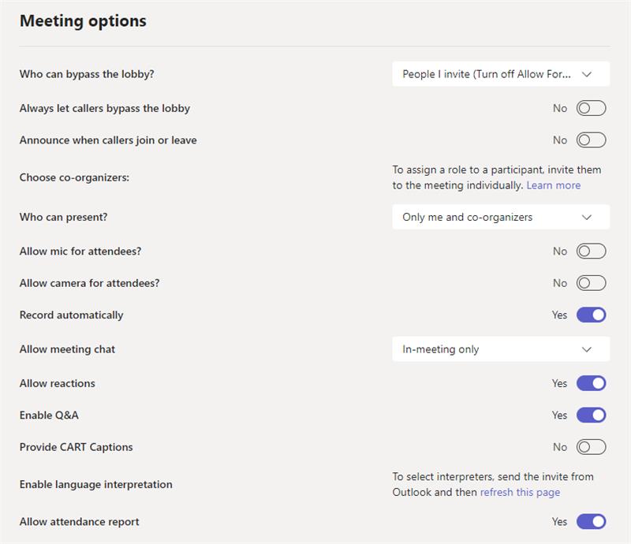Disable the 'Record automatically' toggle
The height and width of the screenshot is (544, 631).
click(x=591, y=315)
